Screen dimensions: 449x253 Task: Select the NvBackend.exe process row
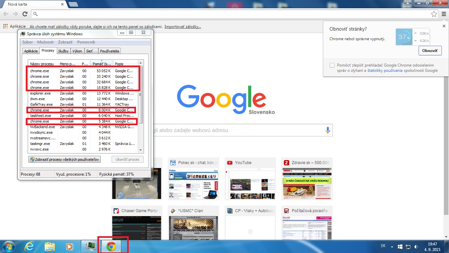(x=83, y=127)
